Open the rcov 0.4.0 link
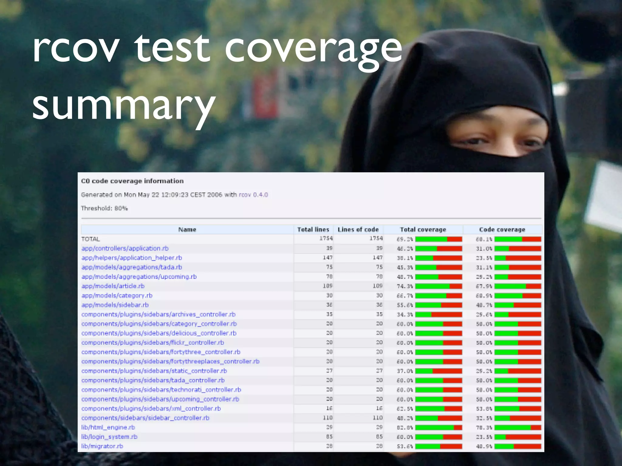The image size is (622, 466). [x=253, y=195]
